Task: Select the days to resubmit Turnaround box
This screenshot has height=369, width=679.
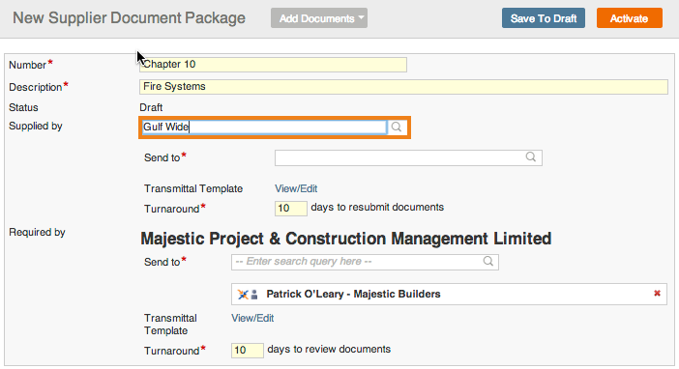Action: tap(290, 208)
